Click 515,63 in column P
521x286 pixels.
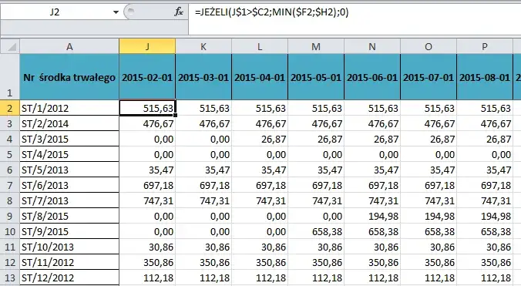click(485, 108)
